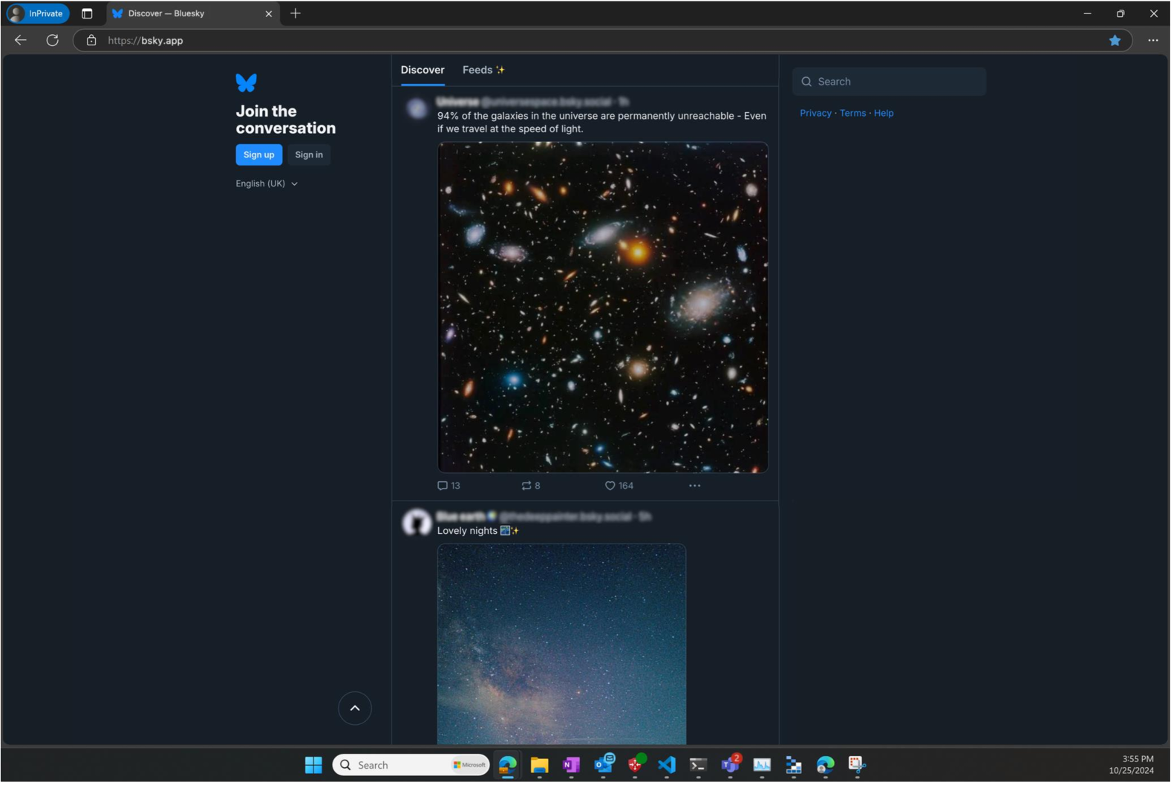The image size is (1171, 785).
Task: Open the Terms link
Action: tap(852, 113)
